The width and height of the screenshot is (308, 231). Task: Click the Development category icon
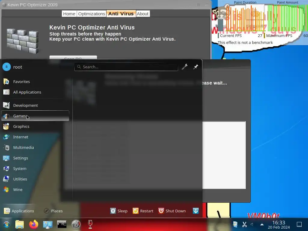pos(6,105)
